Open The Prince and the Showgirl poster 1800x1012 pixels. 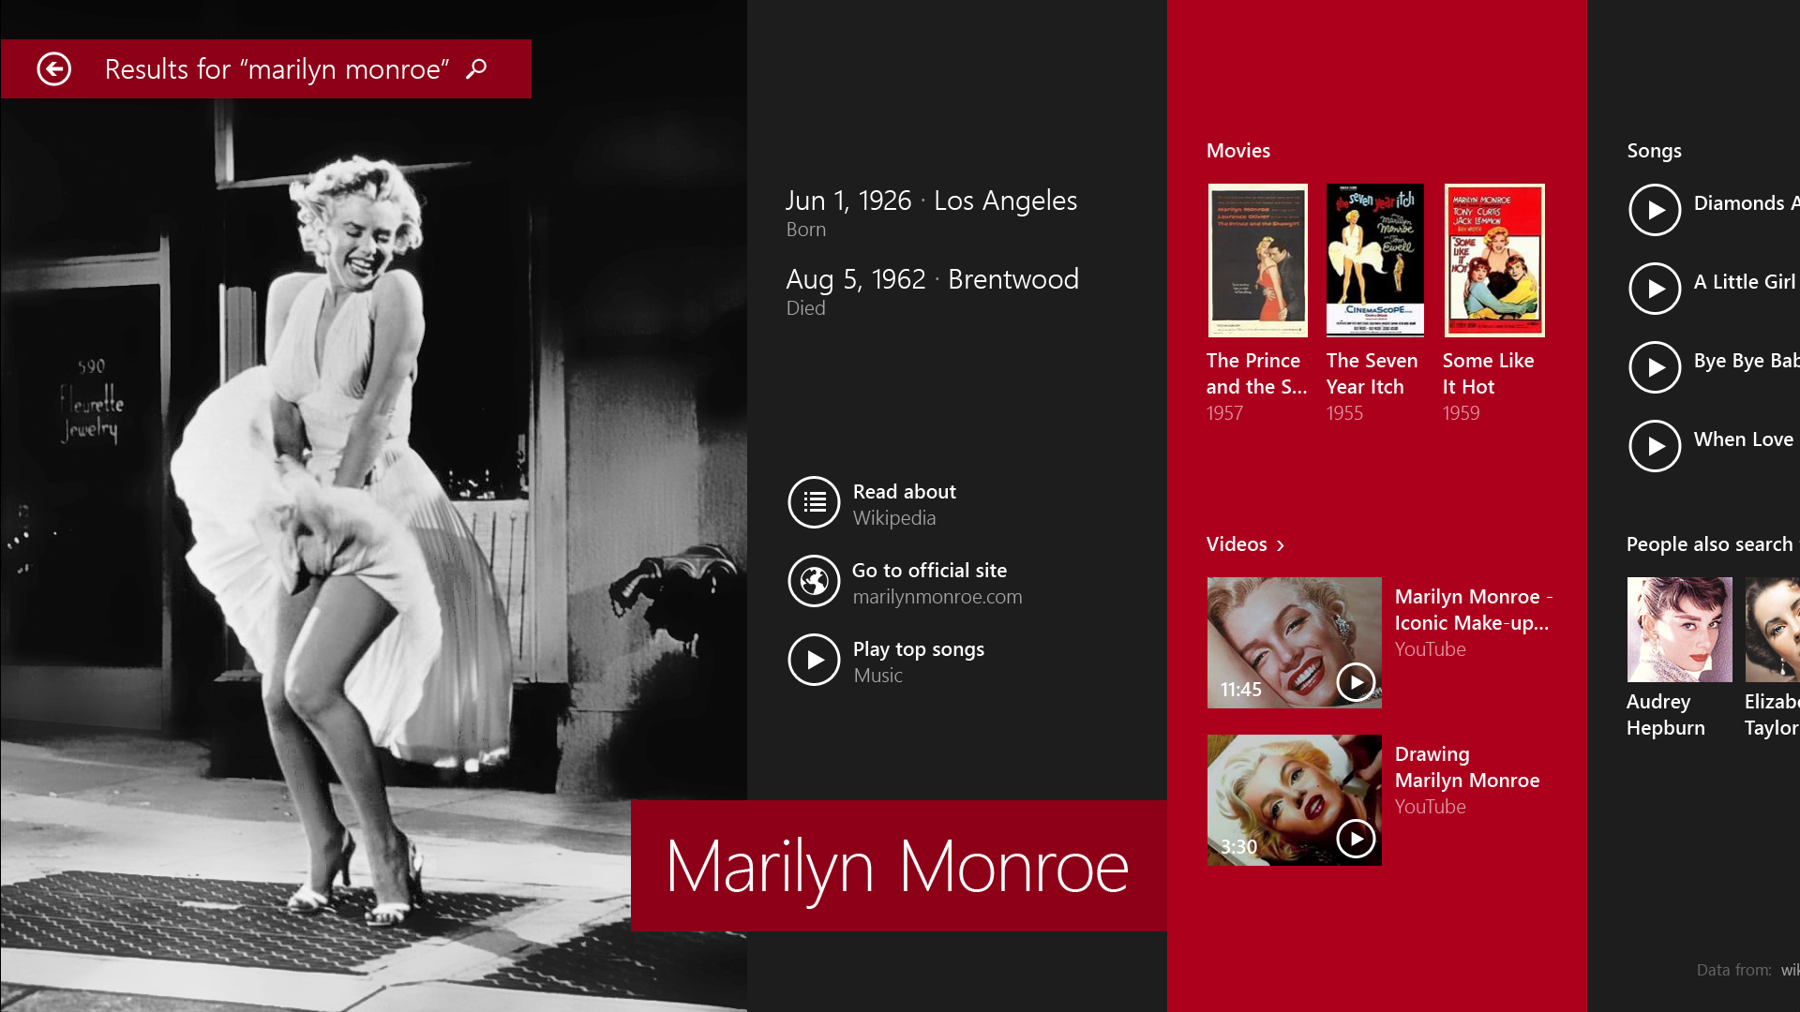click(1257, 260)
